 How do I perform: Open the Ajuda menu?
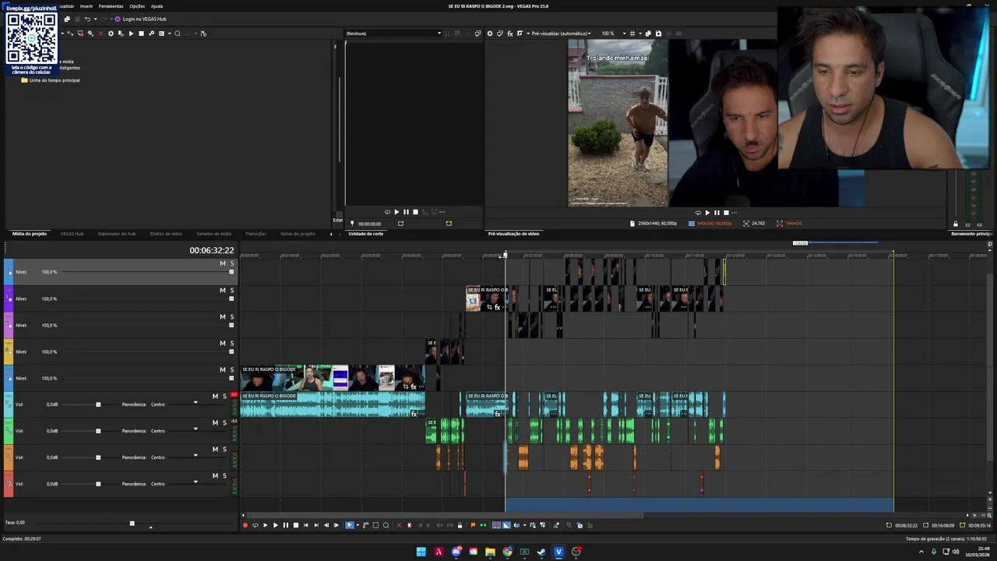[x=157, y=6]
